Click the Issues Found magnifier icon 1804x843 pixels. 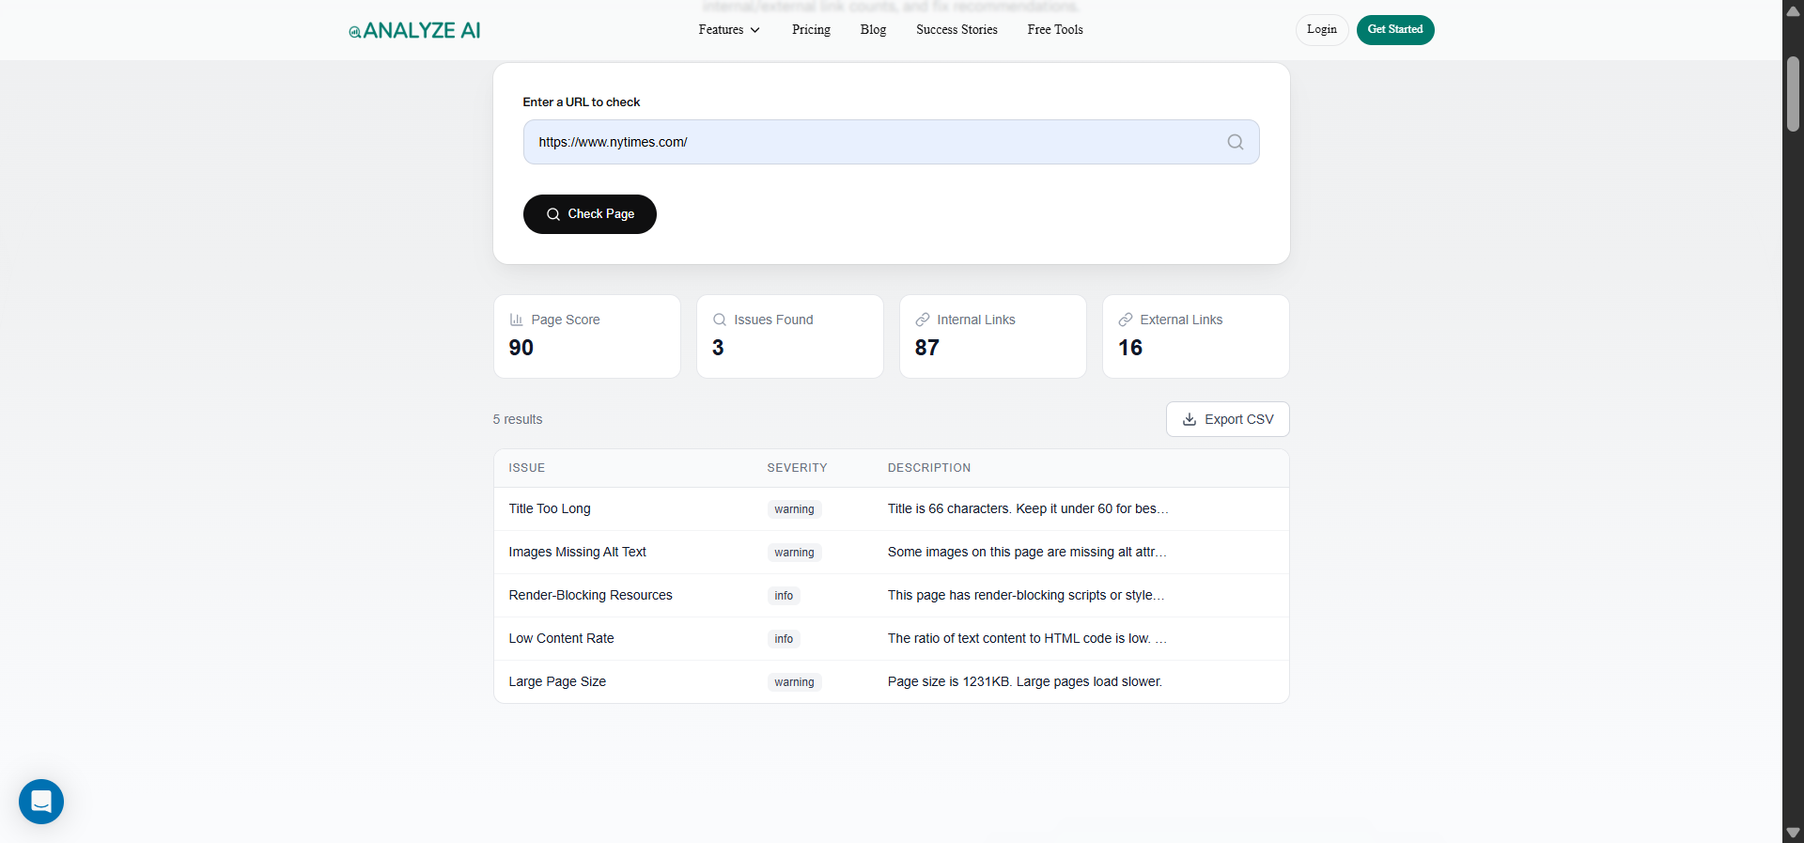719,320
